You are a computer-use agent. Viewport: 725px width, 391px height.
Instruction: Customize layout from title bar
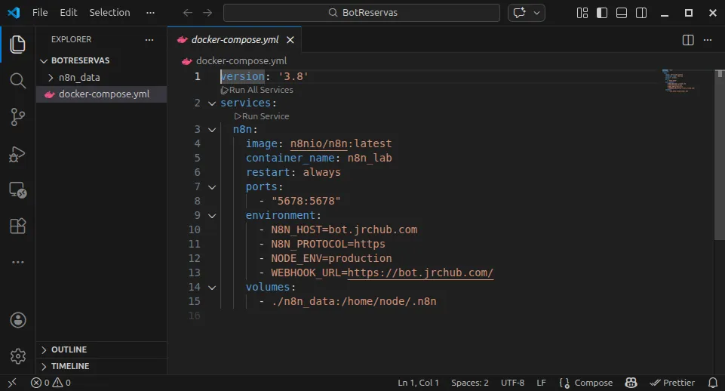[x=582, y=13]
